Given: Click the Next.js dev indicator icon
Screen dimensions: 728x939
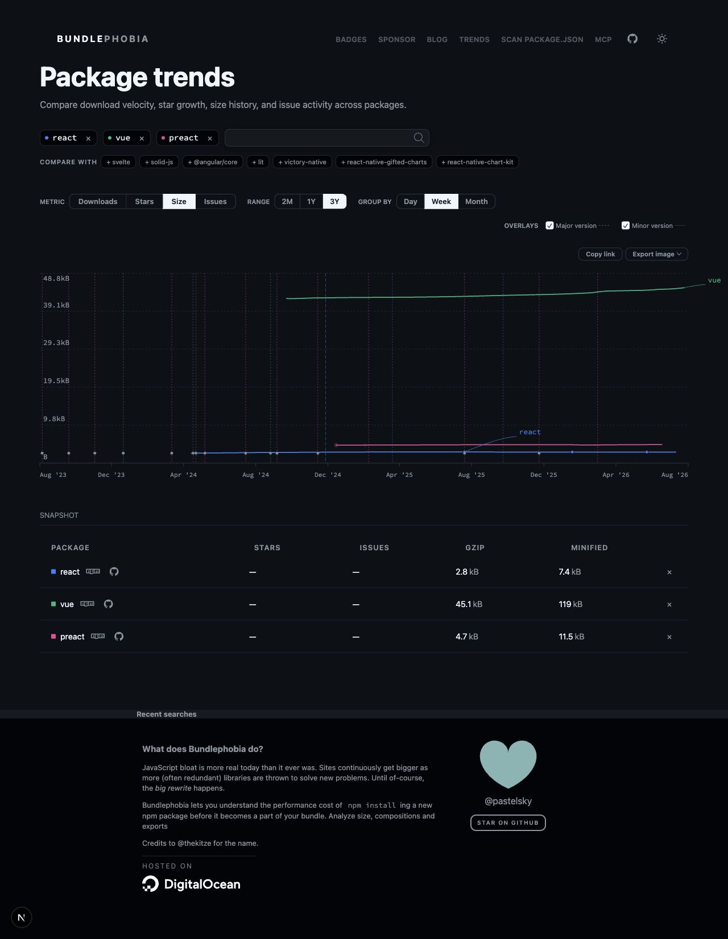Looking at the screenshot, I should point(22,917).
